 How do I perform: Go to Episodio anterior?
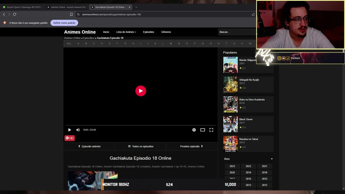[x=89, y=146]
